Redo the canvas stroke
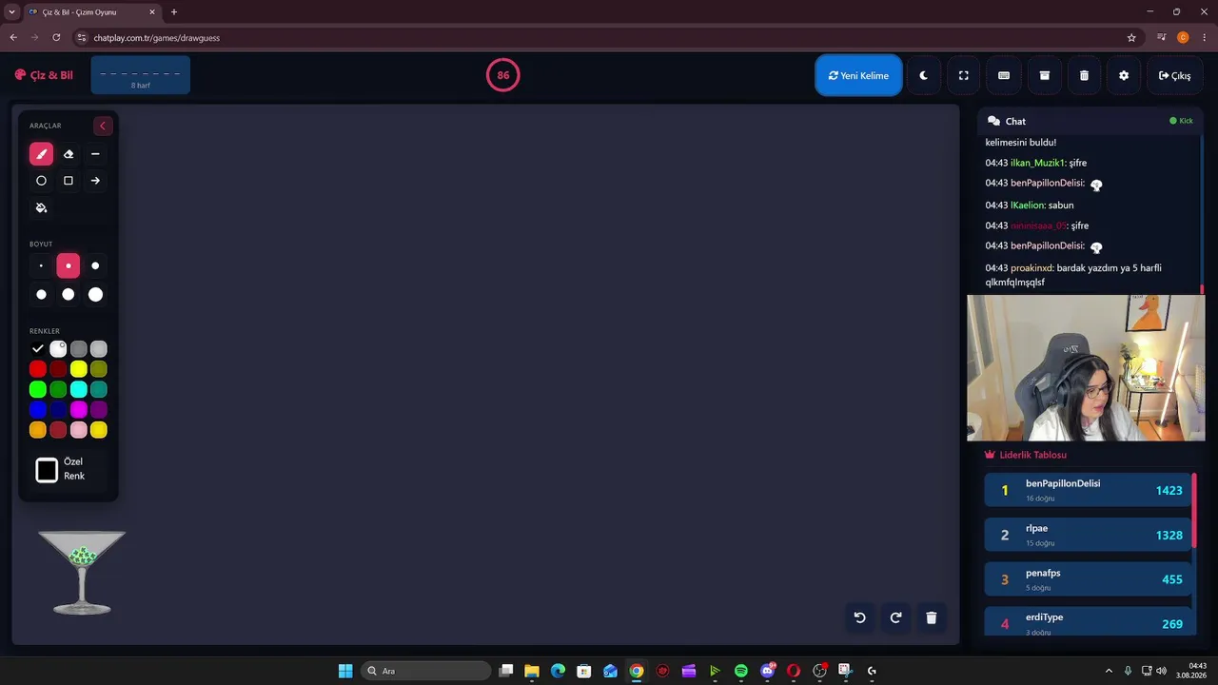1218x685 pixels. [895, 617]
